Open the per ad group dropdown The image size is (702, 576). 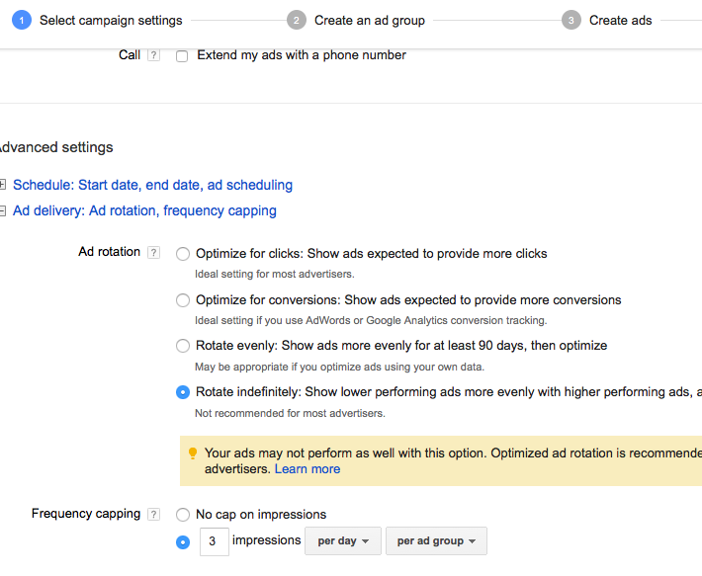click(x=436, y=541)
